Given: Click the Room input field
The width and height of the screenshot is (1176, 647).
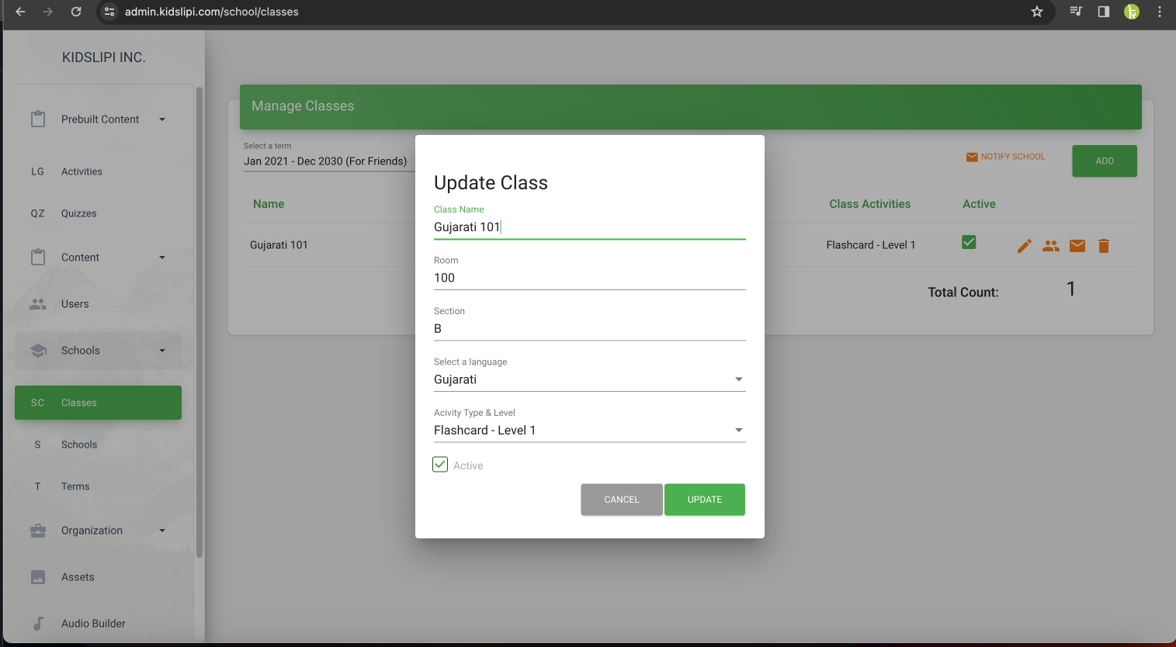Looking at the screenshot, I should (x=588, y=278).
